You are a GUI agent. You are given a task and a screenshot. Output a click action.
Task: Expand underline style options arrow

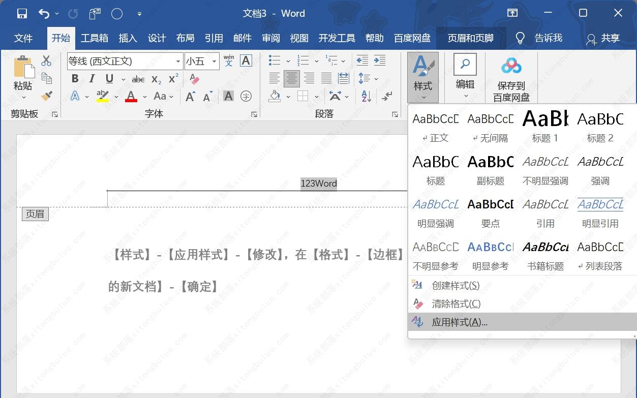(x=123, y=79)
